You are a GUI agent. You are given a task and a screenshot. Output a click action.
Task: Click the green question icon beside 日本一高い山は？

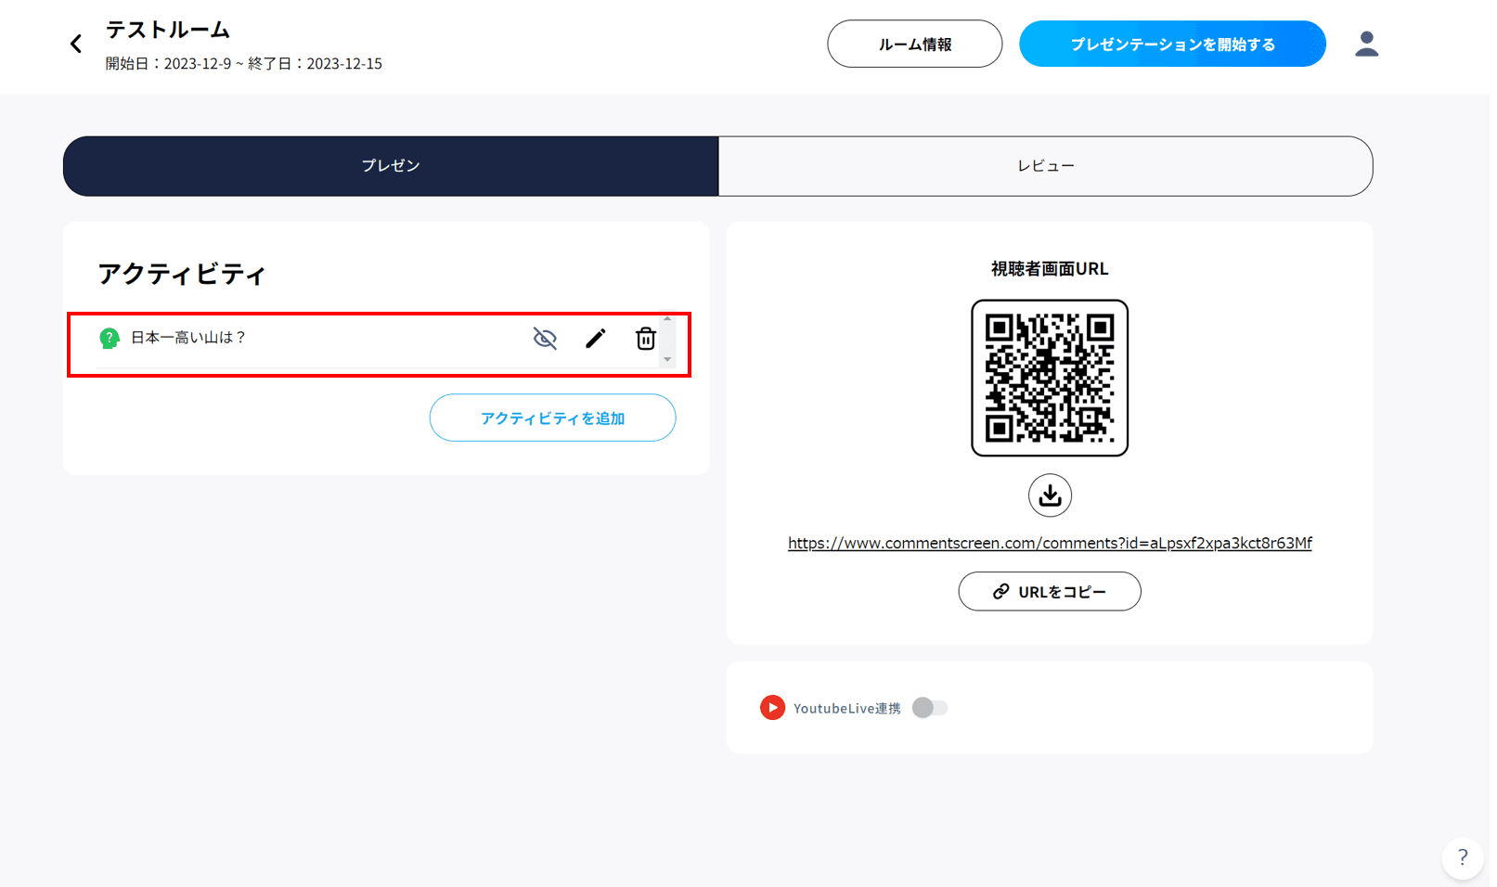110,338
